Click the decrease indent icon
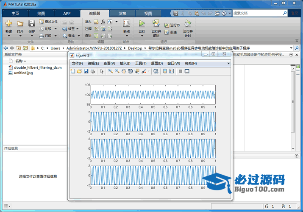Image resolution: width=303 pixels, height=212 pixels. tap(110, 36)
